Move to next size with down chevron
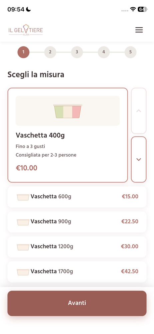This screenshot has height=334, width=154. pos(139,159)
